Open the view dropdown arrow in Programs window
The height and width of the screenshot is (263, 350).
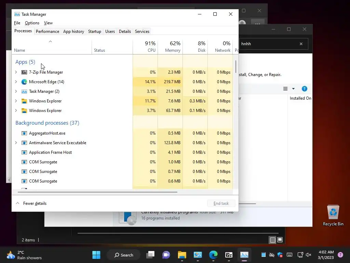(293, 89)
